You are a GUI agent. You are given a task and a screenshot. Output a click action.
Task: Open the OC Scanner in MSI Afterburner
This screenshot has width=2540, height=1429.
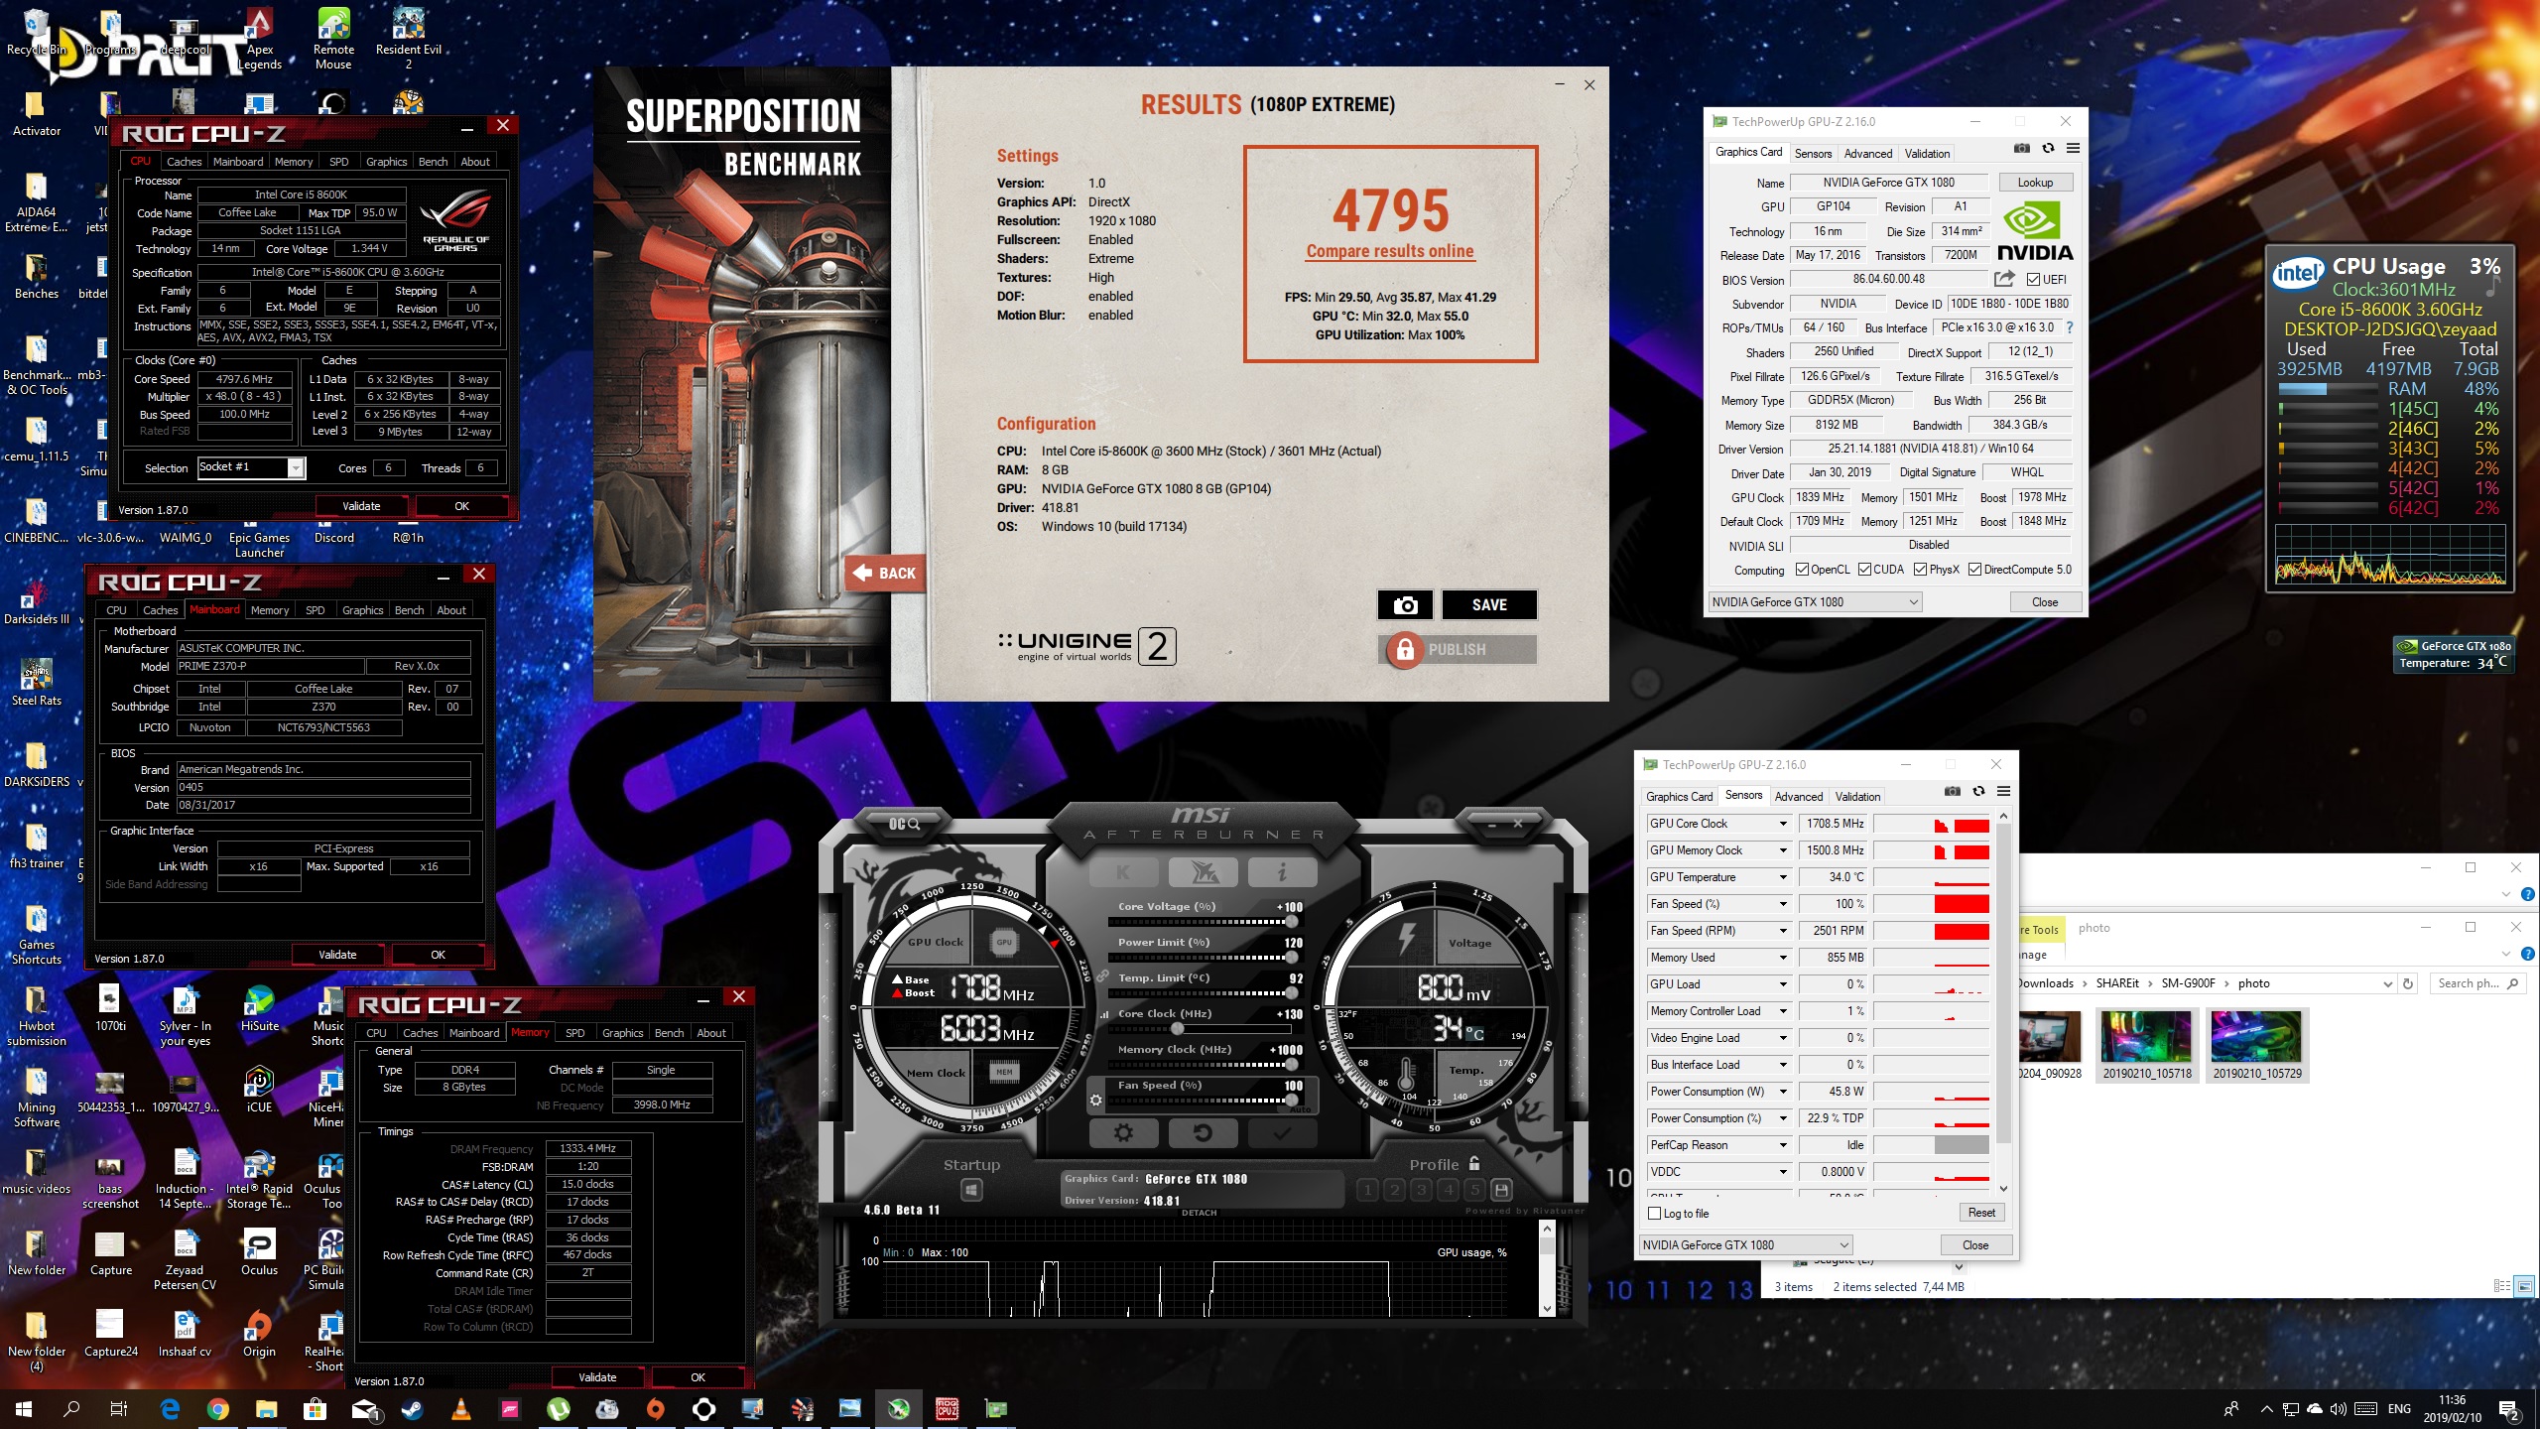point(904,824)
